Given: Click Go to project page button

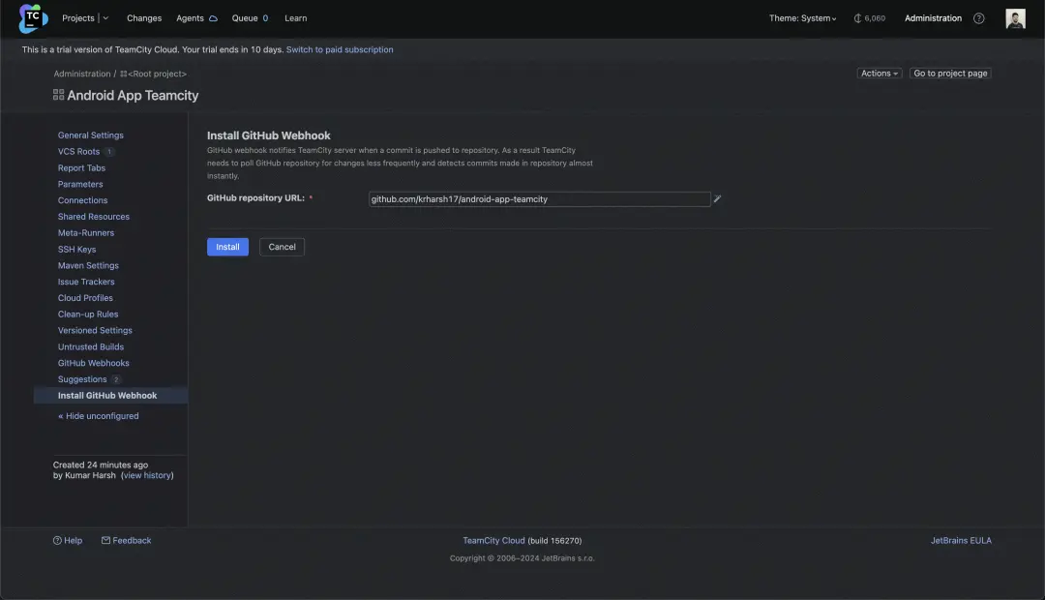Looking at the screenshot, I should coord(950,74).
